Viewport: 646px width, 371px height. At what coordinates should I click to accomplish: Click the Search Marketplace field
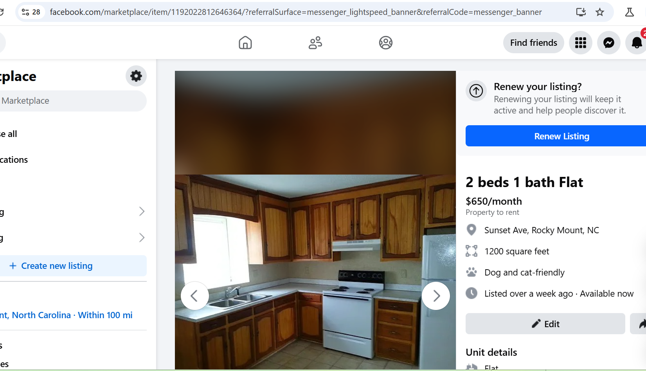click(73, 101)
